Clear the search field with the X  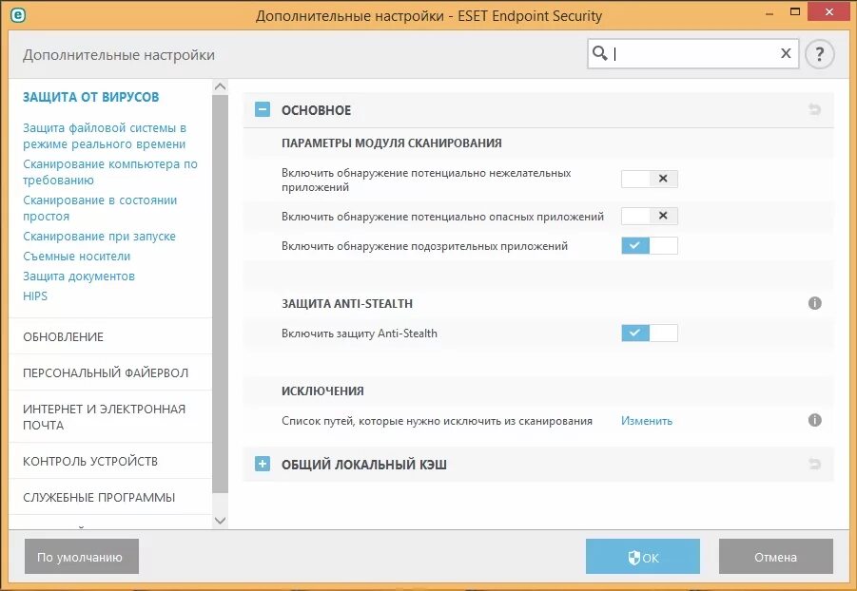click(786, 53)
